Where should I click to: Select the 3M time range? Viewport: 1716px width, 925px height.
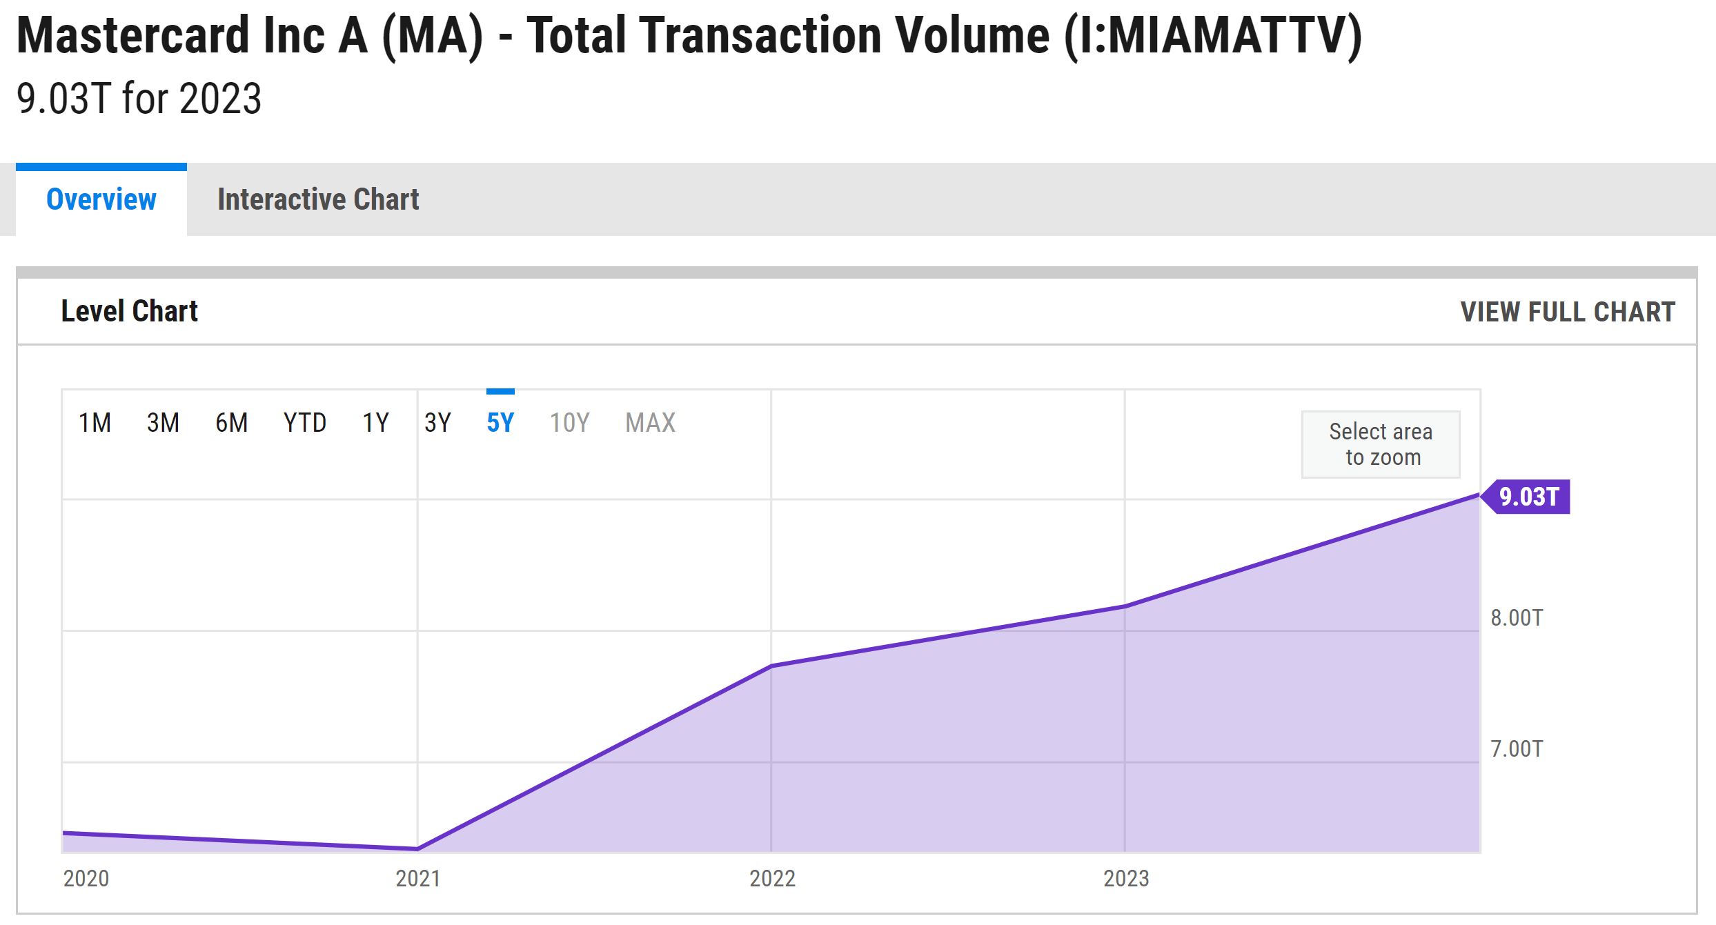point(163,423)
